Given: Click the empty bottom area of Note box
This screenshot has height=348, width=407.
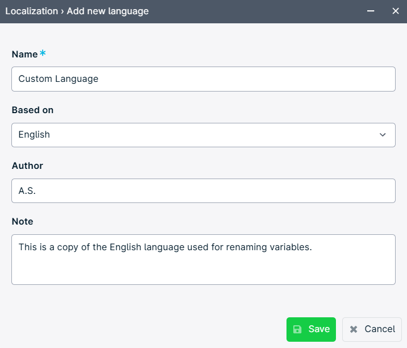Looking at the screenshot, I should (204, 270).
